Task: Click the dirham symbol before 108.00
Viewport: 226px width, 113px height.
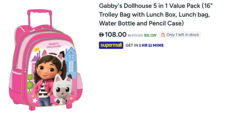Action: point(101,35)
